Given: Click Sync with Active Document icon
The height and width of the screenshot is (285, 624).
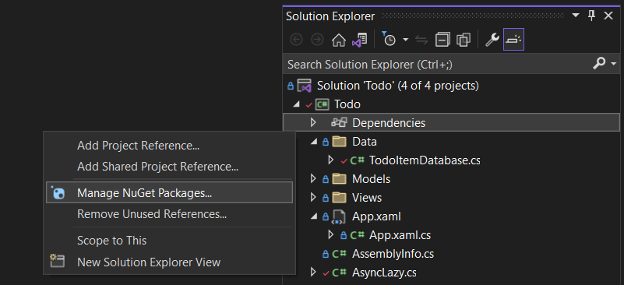Looking at the screenshot, I should (x=421, y=40).
